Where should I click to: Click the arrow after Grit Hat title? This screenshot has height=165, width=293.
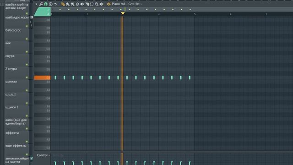[x=141, y=4]
